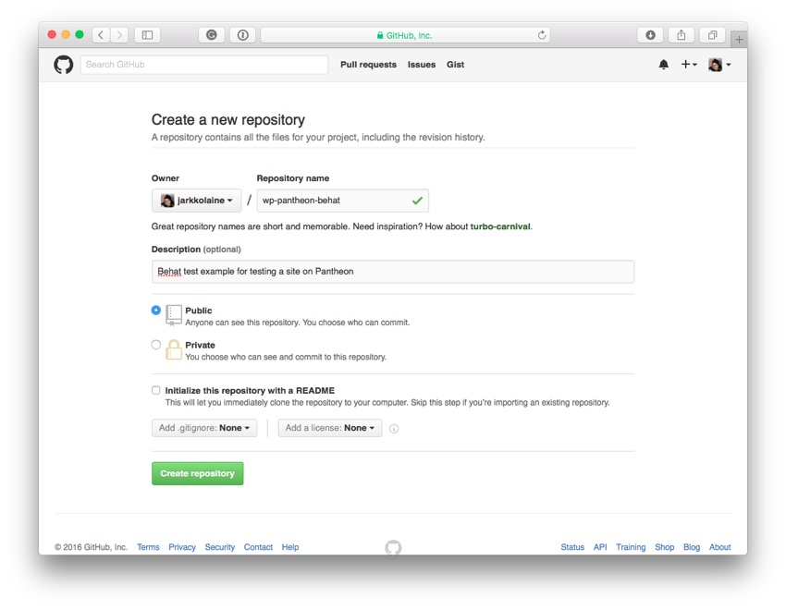Click the Description text field
Image resolution: width=786 pixels, height=610 pixels.
tap(393, 272)
